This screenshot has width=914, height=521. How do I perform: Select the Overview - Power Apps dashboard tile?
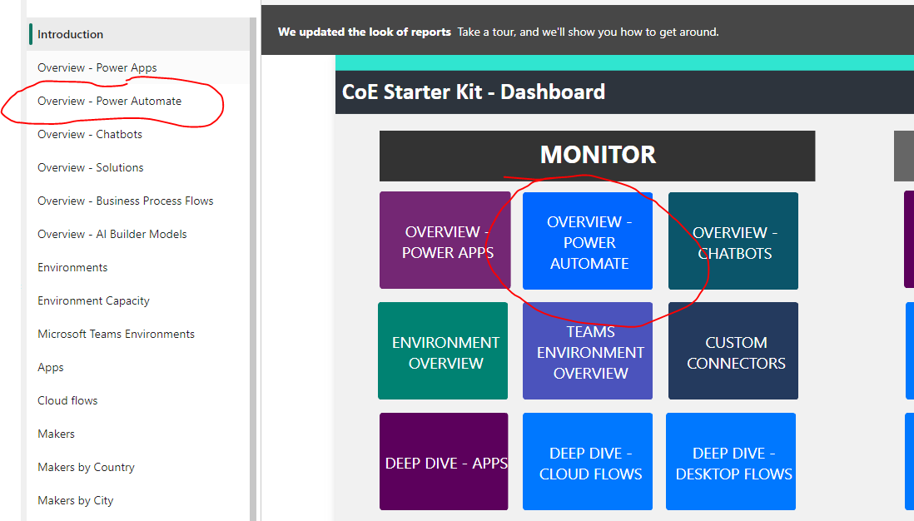click(445, 241)
